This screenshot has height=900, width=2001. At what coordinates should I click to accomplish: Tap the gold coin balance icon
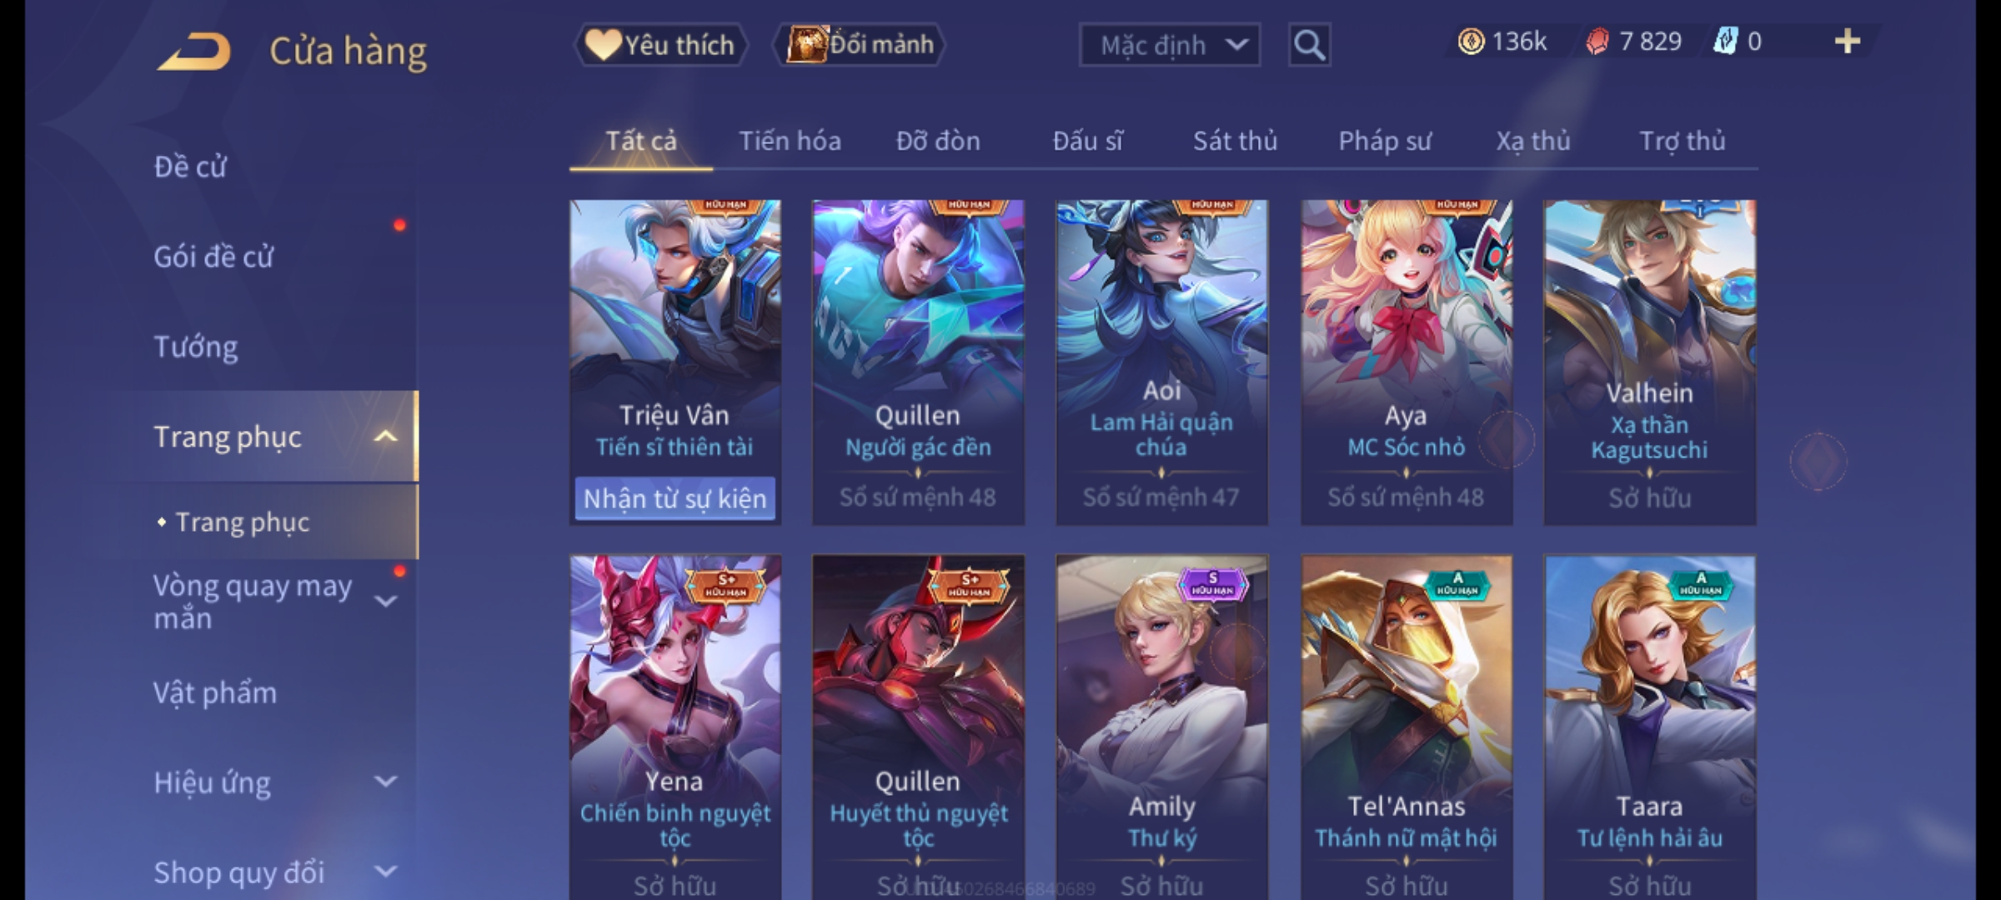click(1471, 42)
